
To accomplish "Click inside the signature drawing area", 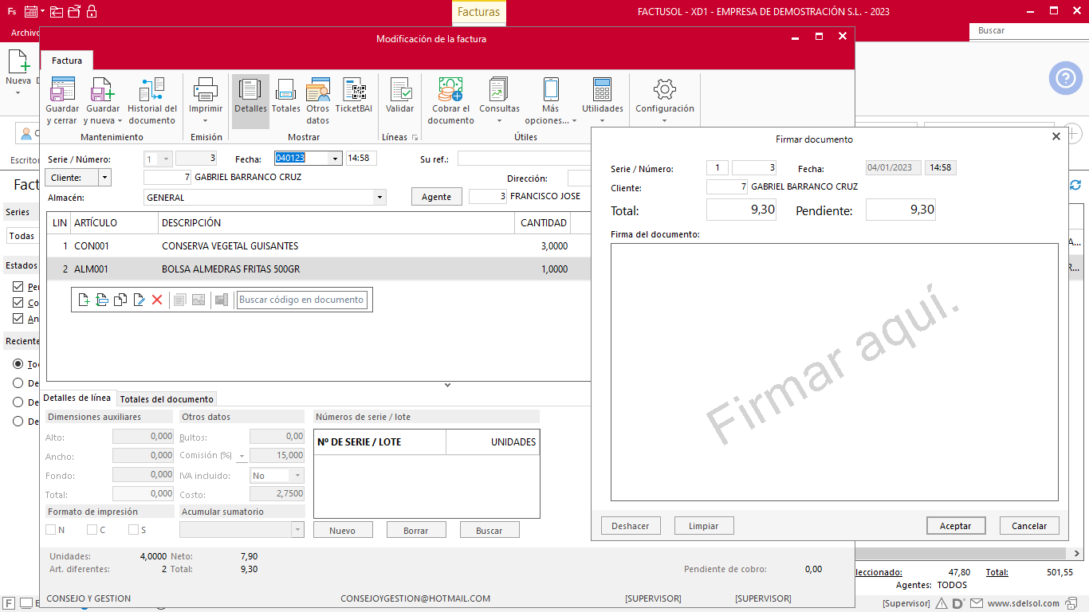I will pos(834,371).
